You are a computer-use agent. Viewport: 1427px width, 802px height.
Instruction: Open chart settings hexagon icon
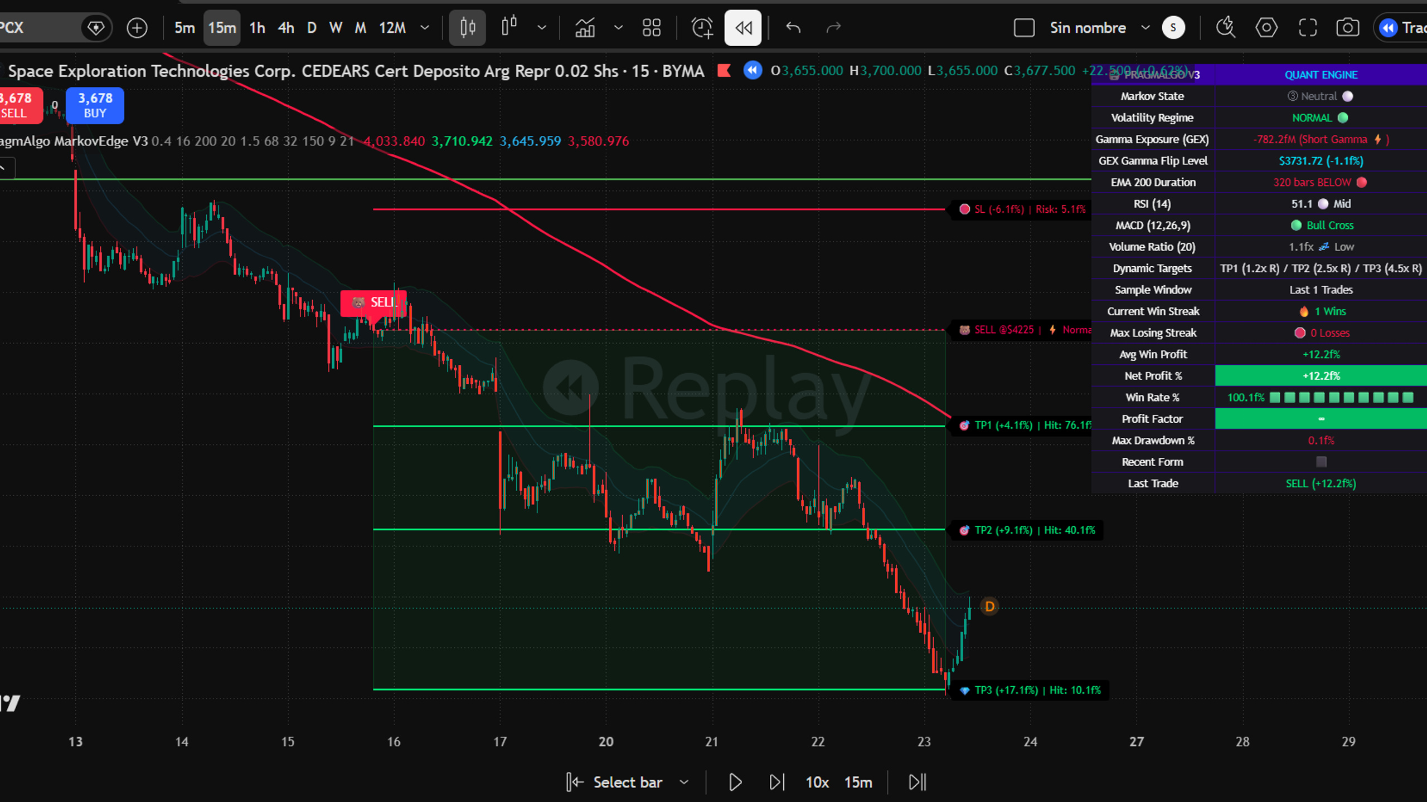coord(1266,28)
